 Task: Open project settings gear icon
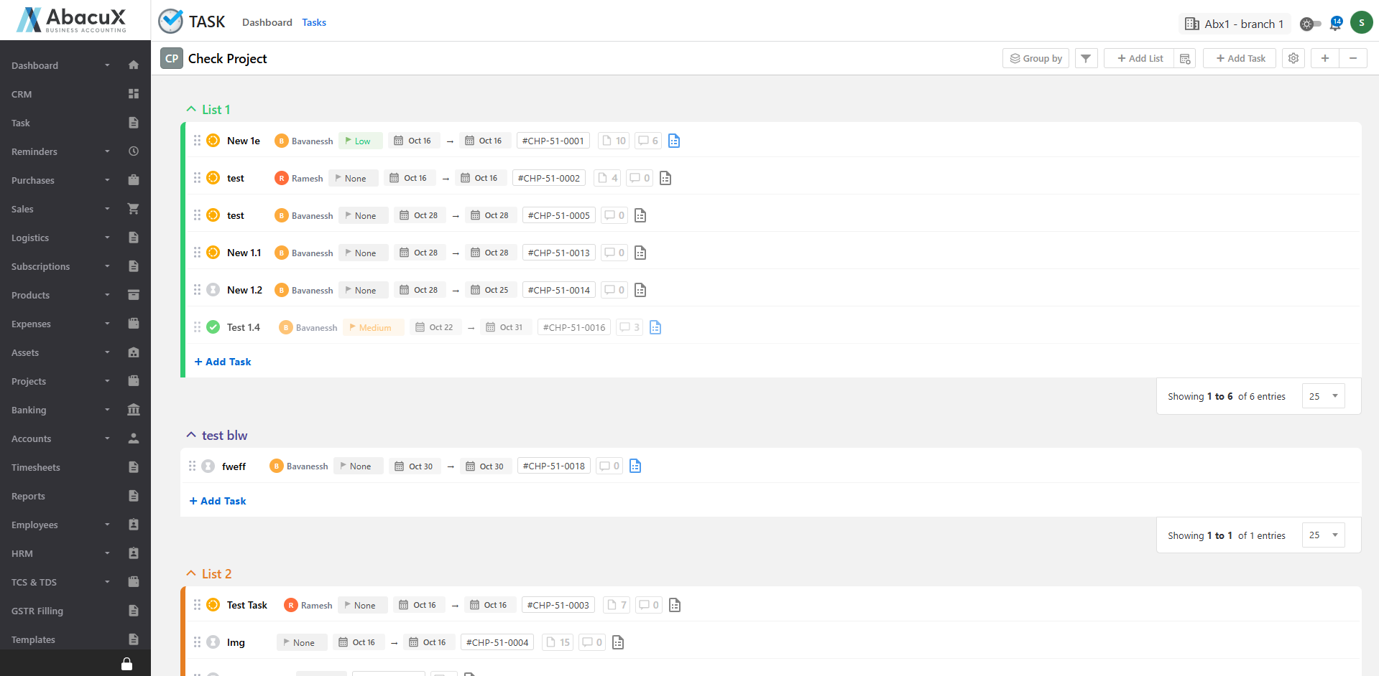(x=1293, y=59)
